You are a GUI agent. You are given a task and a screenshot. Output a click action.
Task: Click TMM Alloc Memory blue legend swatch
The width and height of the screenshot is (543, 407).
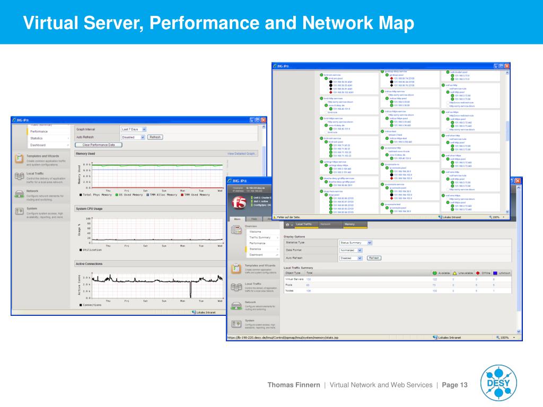147,195
